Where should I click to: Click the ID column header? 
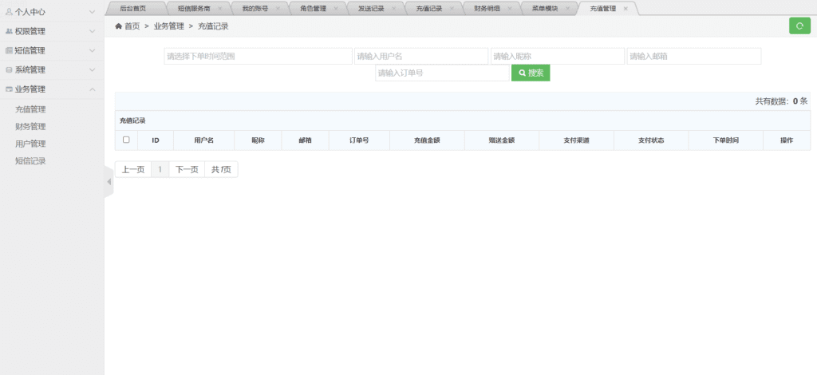point(156,140)
